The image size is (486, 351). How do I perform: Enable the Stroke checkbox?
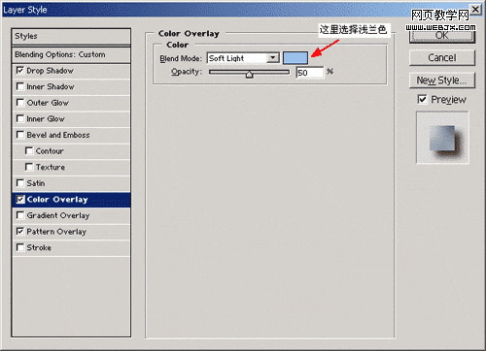(x=20, y=247)
